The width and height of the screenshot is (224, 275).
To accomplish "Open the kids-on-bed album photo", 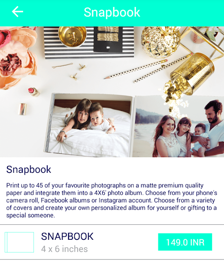I will coord(88,125).
